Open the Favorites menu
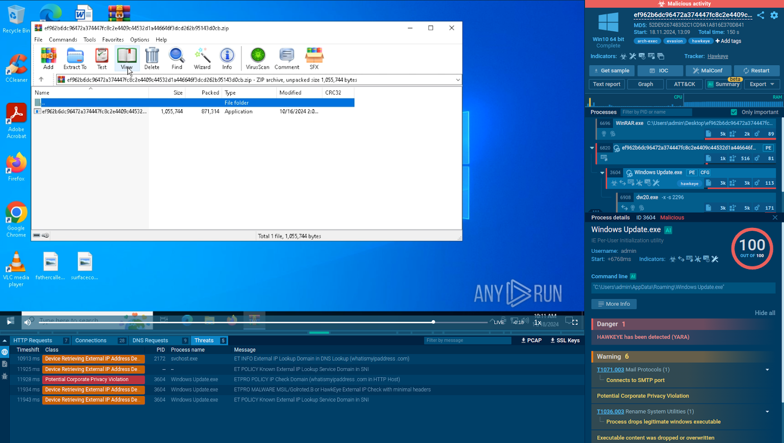 [113, 40]
